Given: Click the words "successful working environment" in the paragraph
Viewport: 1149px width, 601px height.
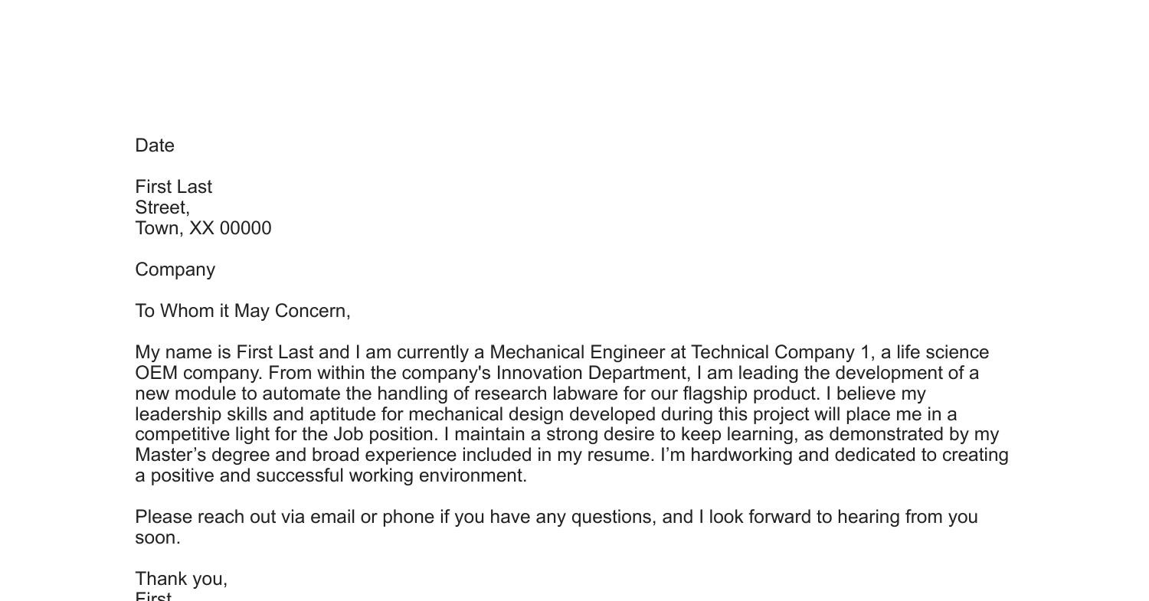Looking at the screenshot, I should [391, 476].
